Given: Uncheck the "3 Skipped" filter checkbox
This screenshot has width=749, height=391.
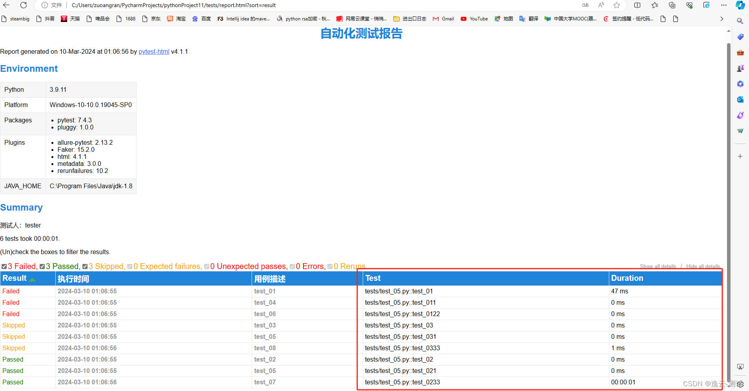Looking at the screenshot, I should tap(85, 266).
